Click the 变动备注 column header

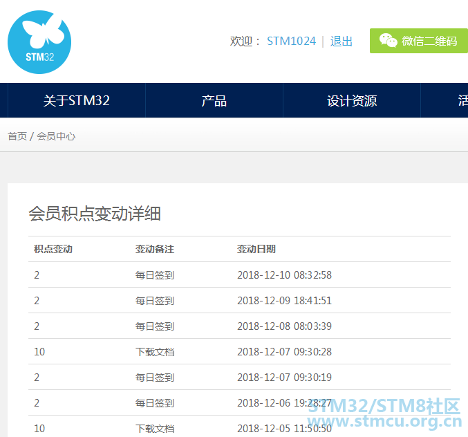coord(155,249)
